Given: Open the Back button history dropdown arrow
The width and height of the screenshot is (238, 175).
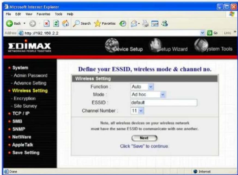Looking at the screenshot, I should 24,24.
